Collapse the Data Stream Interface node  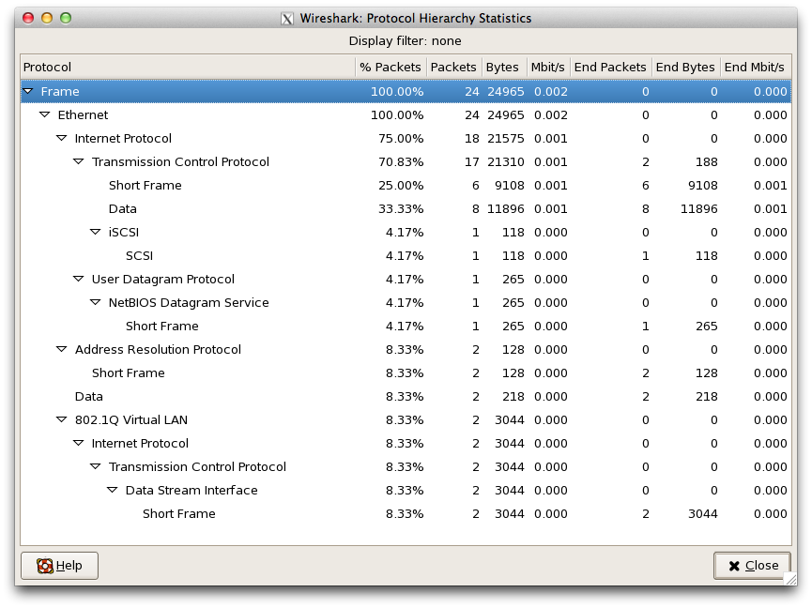(113, 490)
